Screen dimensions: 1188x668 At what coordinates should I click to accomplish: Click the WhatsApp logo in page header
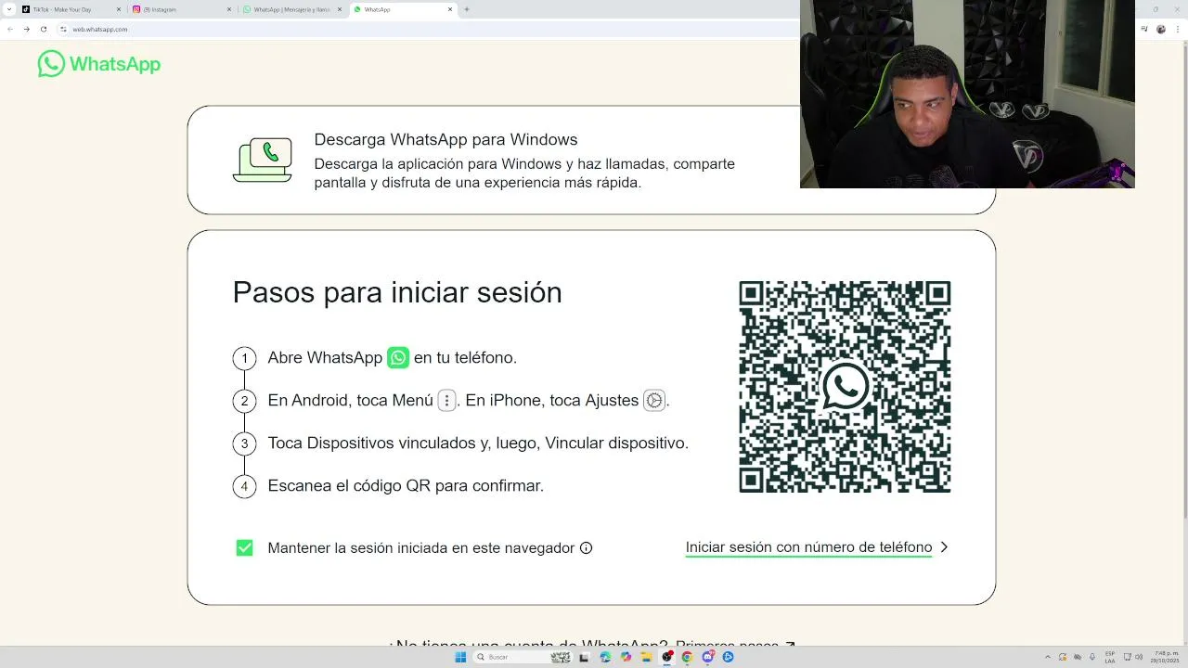99,64
